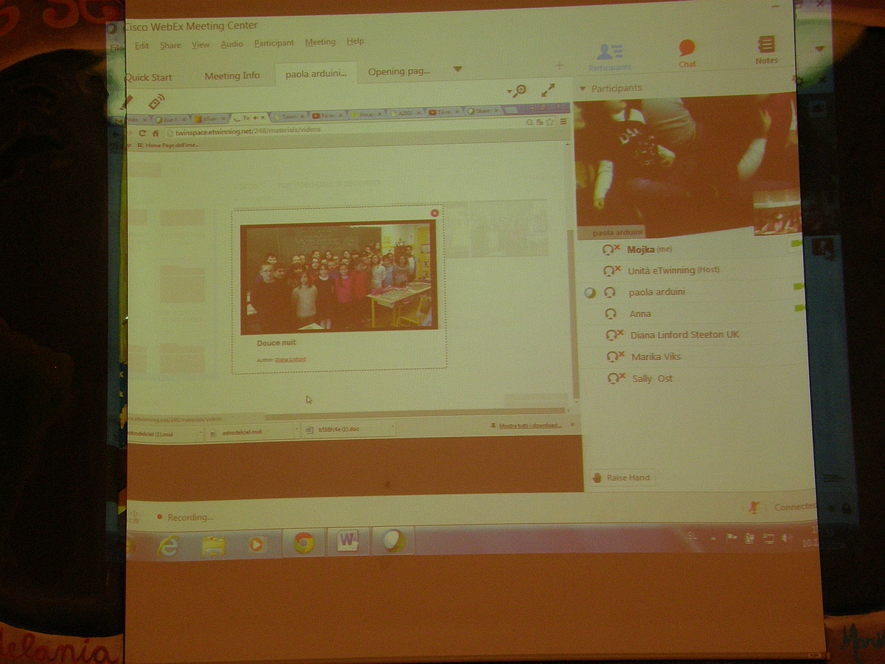Click the zoom magnifier icon
The image size is (885, 664).
tap(521, 90)
